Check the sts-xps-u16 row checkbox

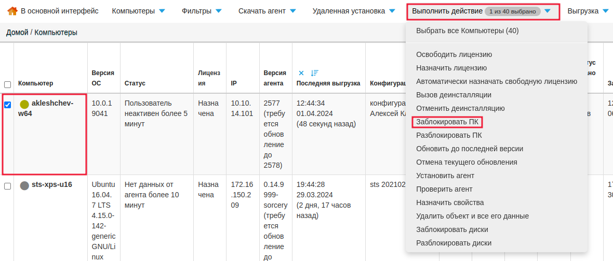8,186
